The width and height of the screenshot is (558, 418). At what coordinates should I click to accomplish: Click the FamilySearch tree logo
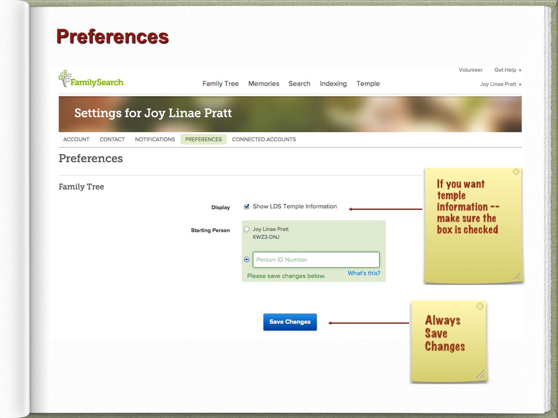tap(91, 79)
